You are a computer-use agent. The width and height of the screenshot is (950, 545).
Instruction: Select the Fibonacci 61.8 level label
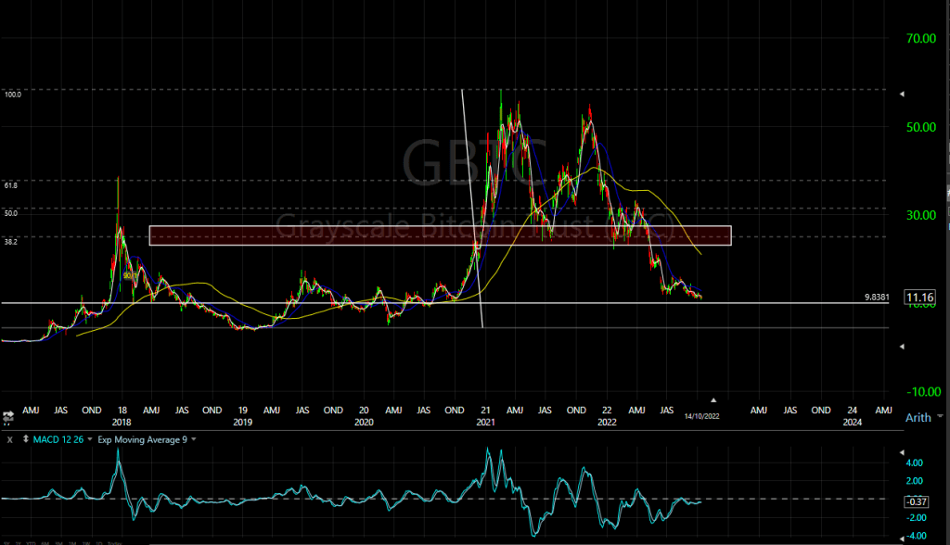click(x=12, y=185)
